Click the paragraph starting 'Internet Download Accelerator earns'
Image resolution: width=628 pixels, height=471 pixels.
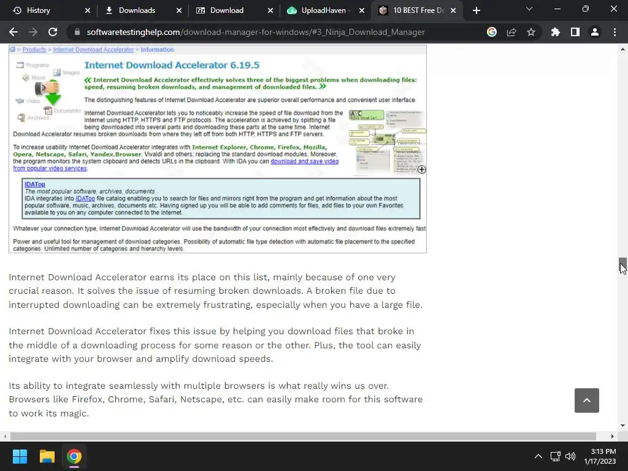216,291
